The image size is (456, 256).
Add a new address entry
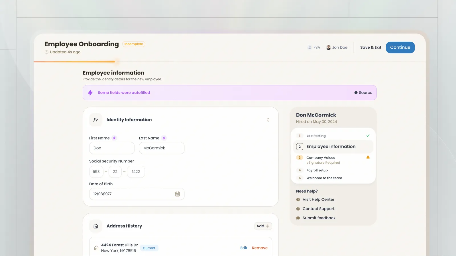(x=263, y=226)
